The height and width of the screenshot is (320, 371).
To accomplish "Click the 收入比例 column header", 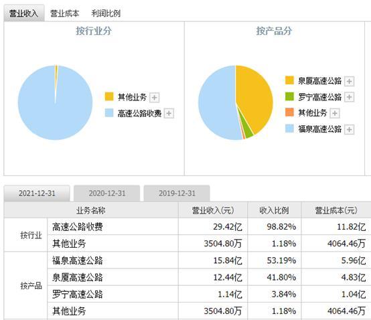I will [274, 210].
